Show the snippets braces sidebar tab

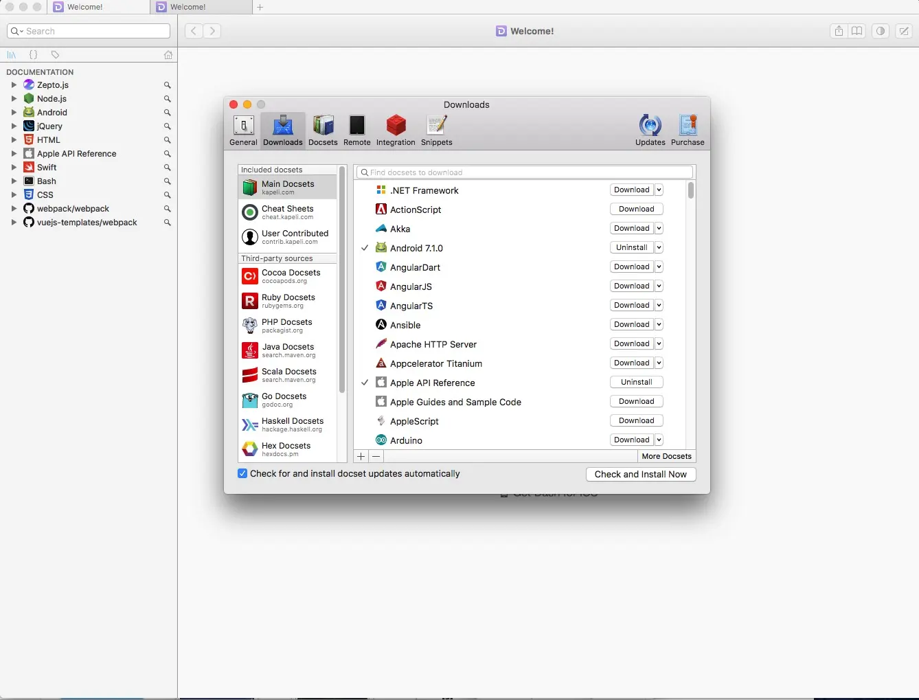click(x=33, y=55)
